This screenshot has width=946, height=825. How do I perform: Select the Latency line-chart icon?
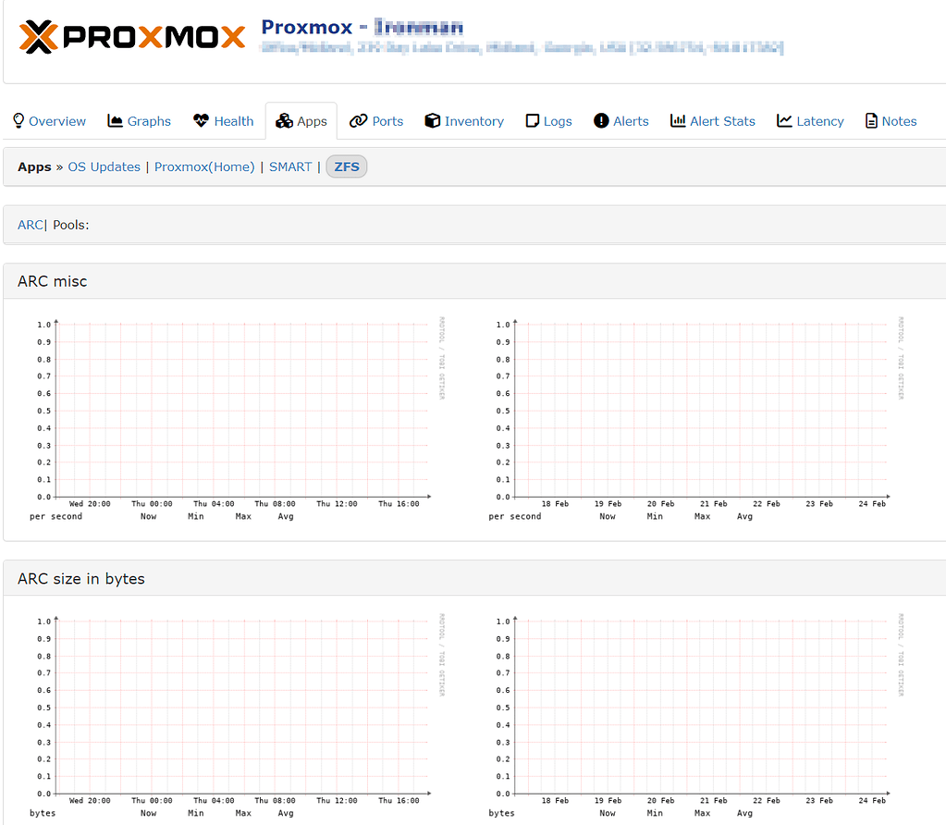click(782, 120)
